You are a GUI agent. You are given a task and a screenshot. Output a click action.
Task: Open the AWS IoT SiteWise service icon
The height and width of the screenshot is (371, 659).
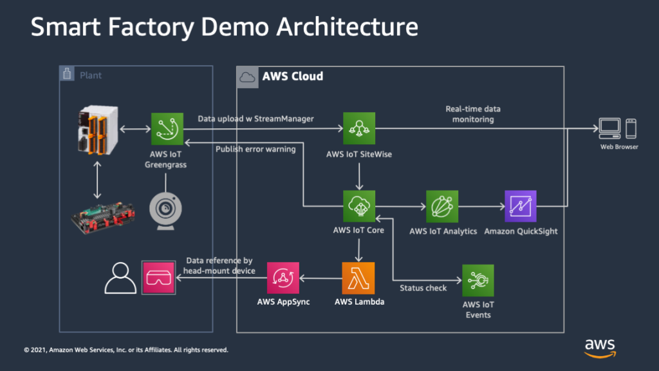tap(360, 128)
